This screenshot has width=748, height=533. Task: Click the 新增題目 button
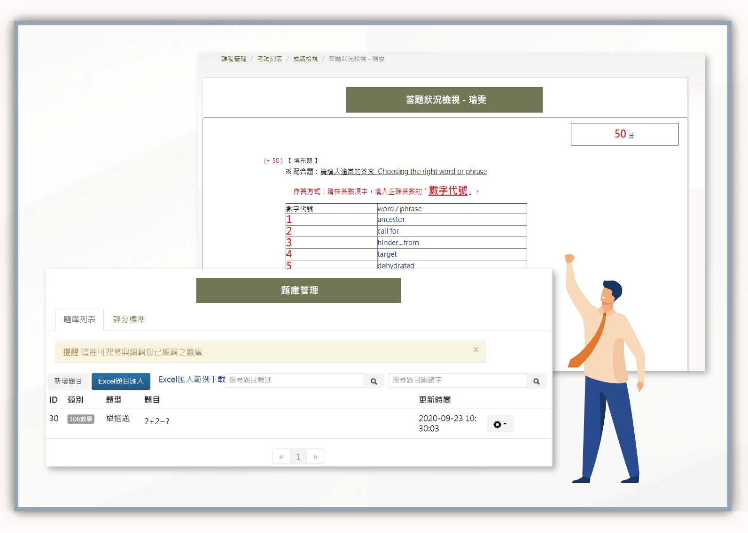[68, 381]
